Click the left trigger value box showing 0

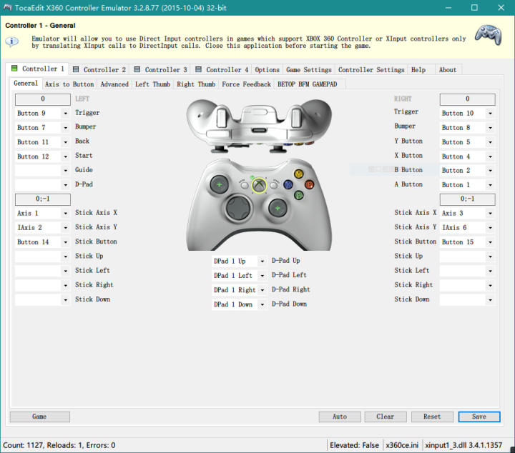[43, 99]
